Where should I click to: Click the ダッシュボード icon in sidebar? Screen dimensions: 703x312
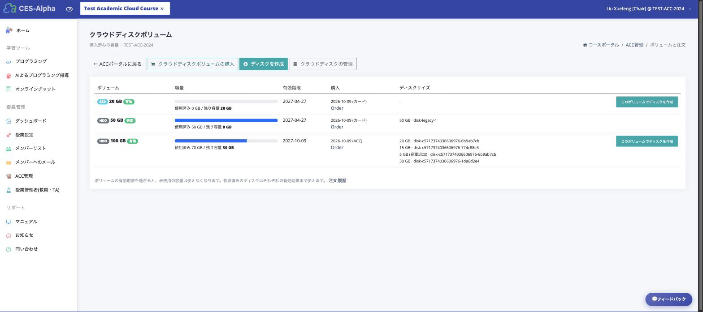click(x=9, y=121)
